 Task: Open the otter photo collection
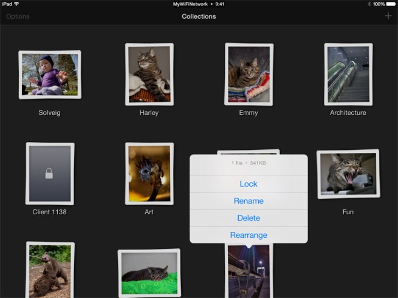coord(50,270)
